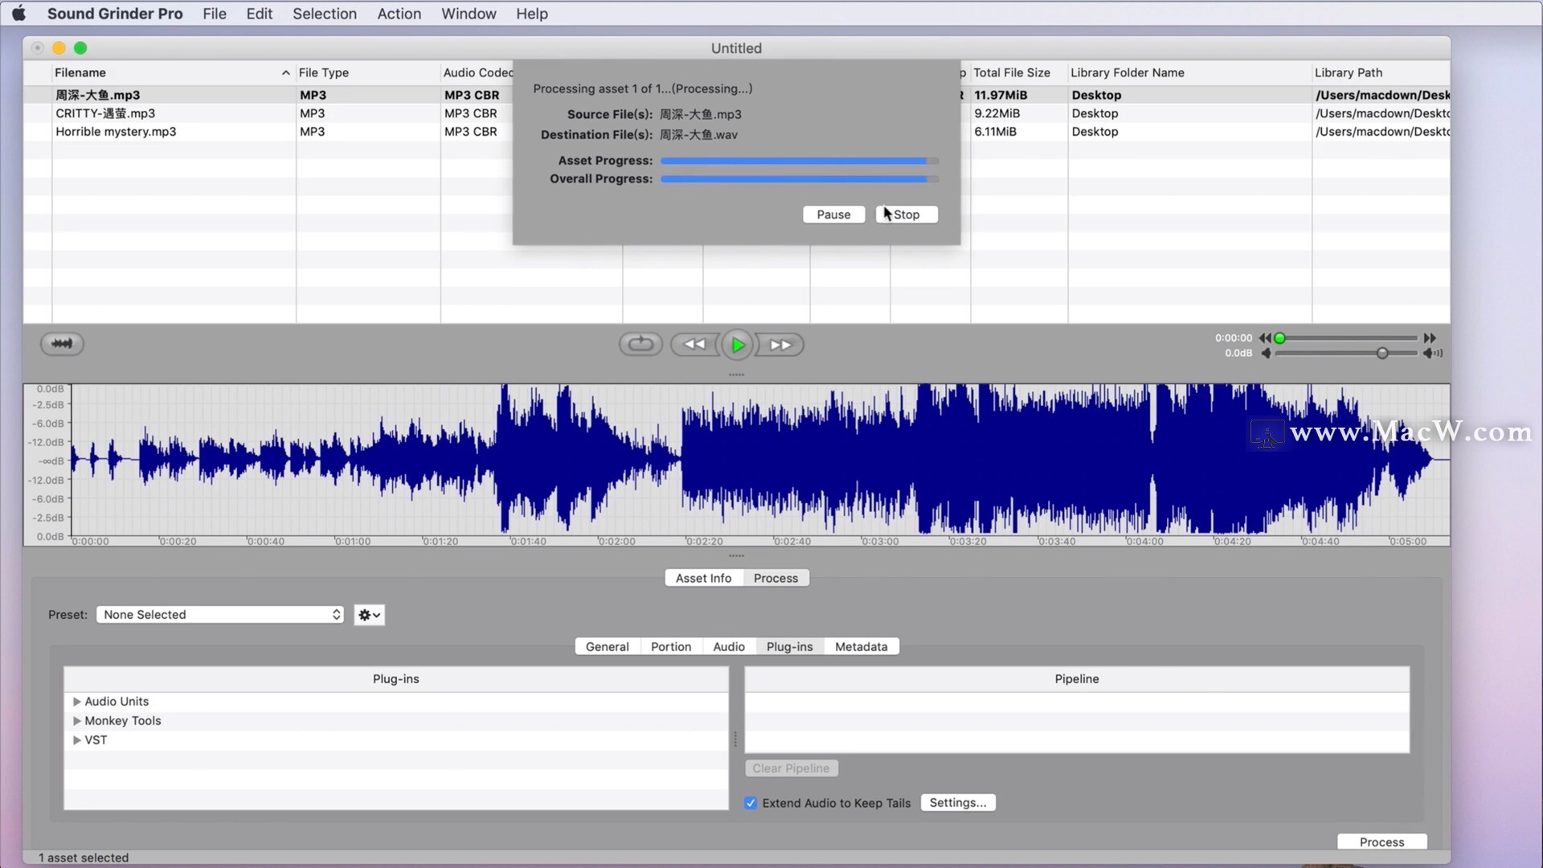The height and width of the screenshot is (868, 1543).
Task: Open the Preset dropdown showing None Selected
Action: tap(219, 614)
